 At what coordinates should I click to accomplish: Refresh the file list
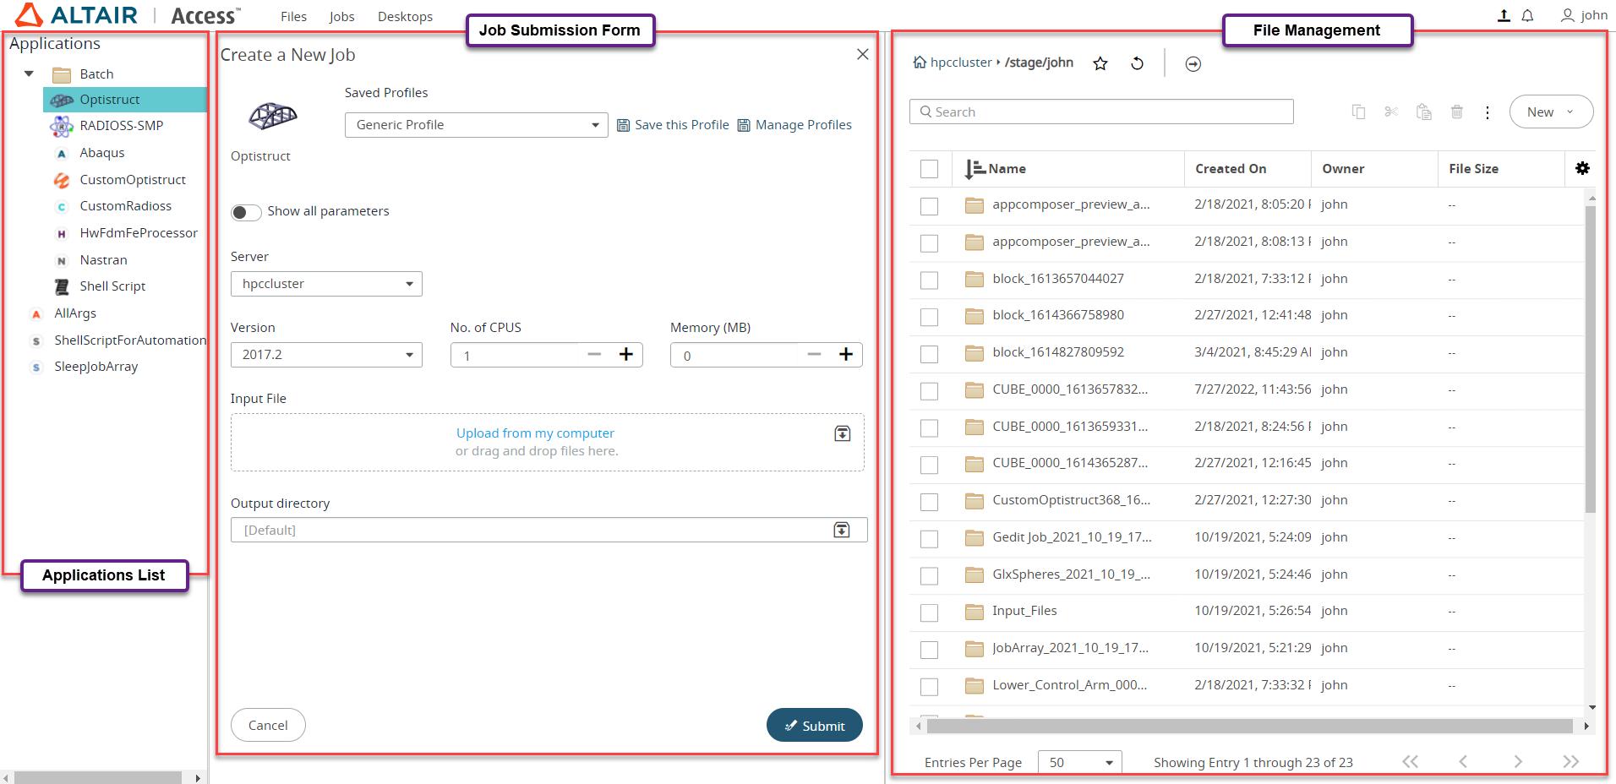[1138, 63]
